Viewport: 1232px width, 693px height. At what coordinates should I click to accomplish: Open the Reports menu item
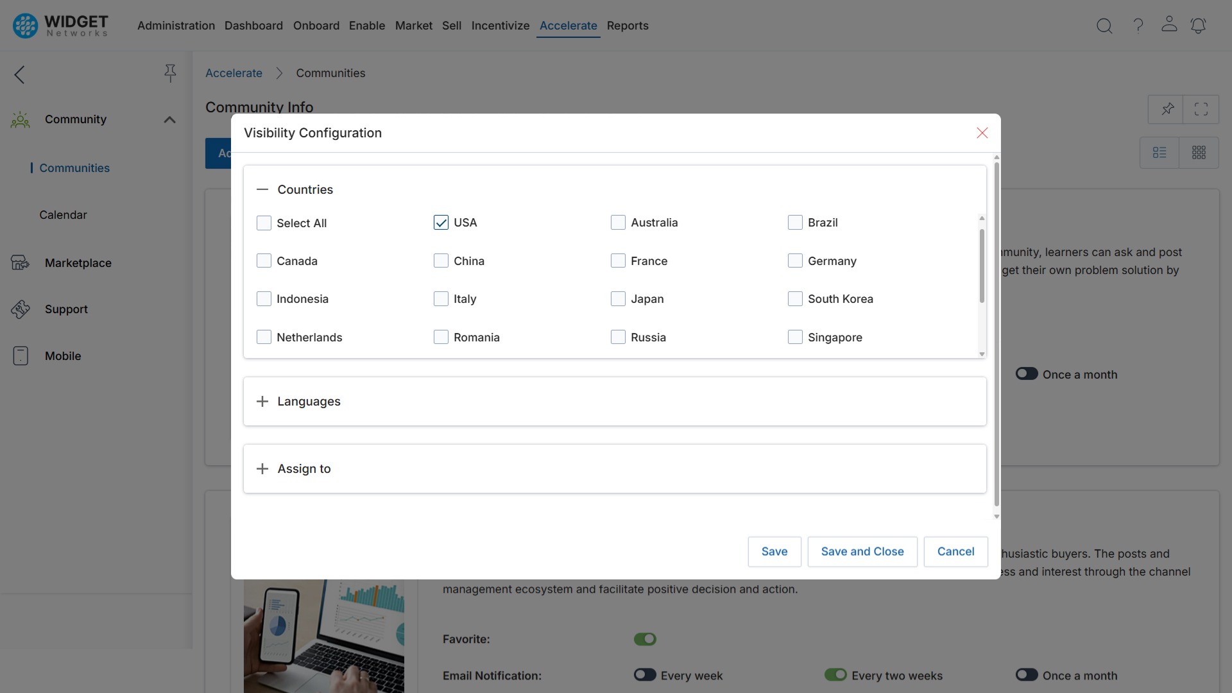point(628,26)
